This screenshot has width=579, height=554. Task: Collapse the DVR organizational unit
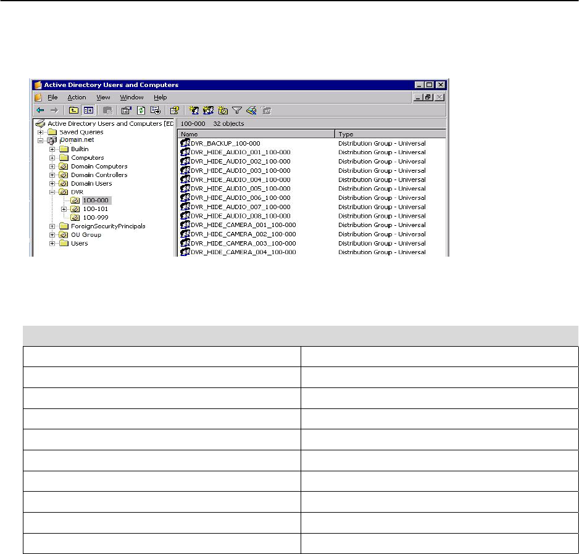click(53, 192)
